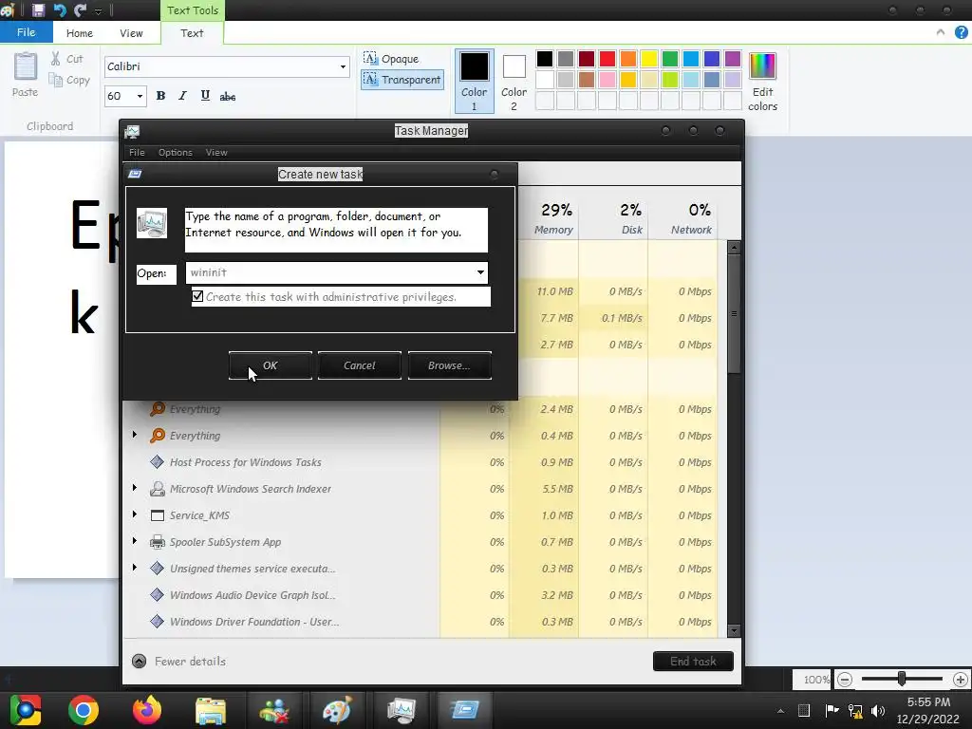972x729 pixels.
Task: Switch to the Paint View ribbon tab
Action: click(x=131, y=33)
